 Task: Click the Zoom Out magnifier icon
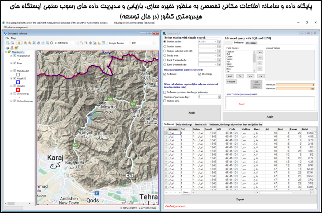tap(30, 43)
